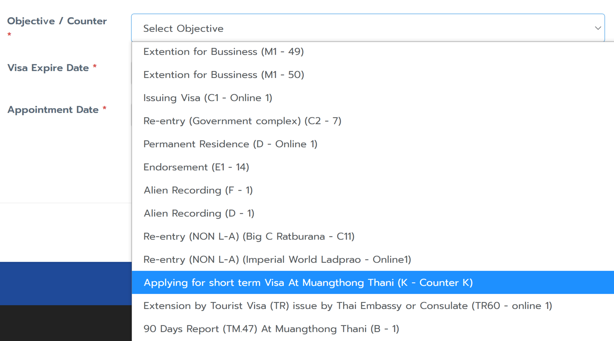Image resolution: width=614 pixels, height=341 pixels.
Task: Click the blue footer band
Action: (65, 283)
